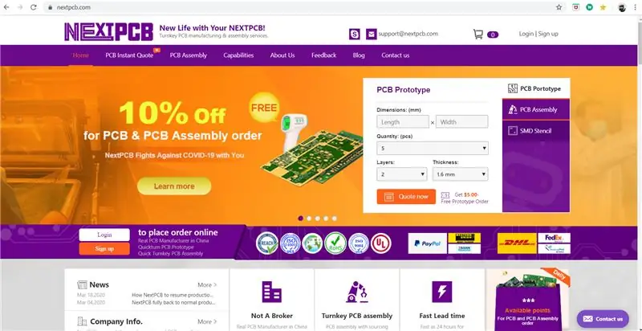Viewport: 642px width, 331px height.
Task: Open the Quantity dropdown showing 5
Action: pos(433,148)
